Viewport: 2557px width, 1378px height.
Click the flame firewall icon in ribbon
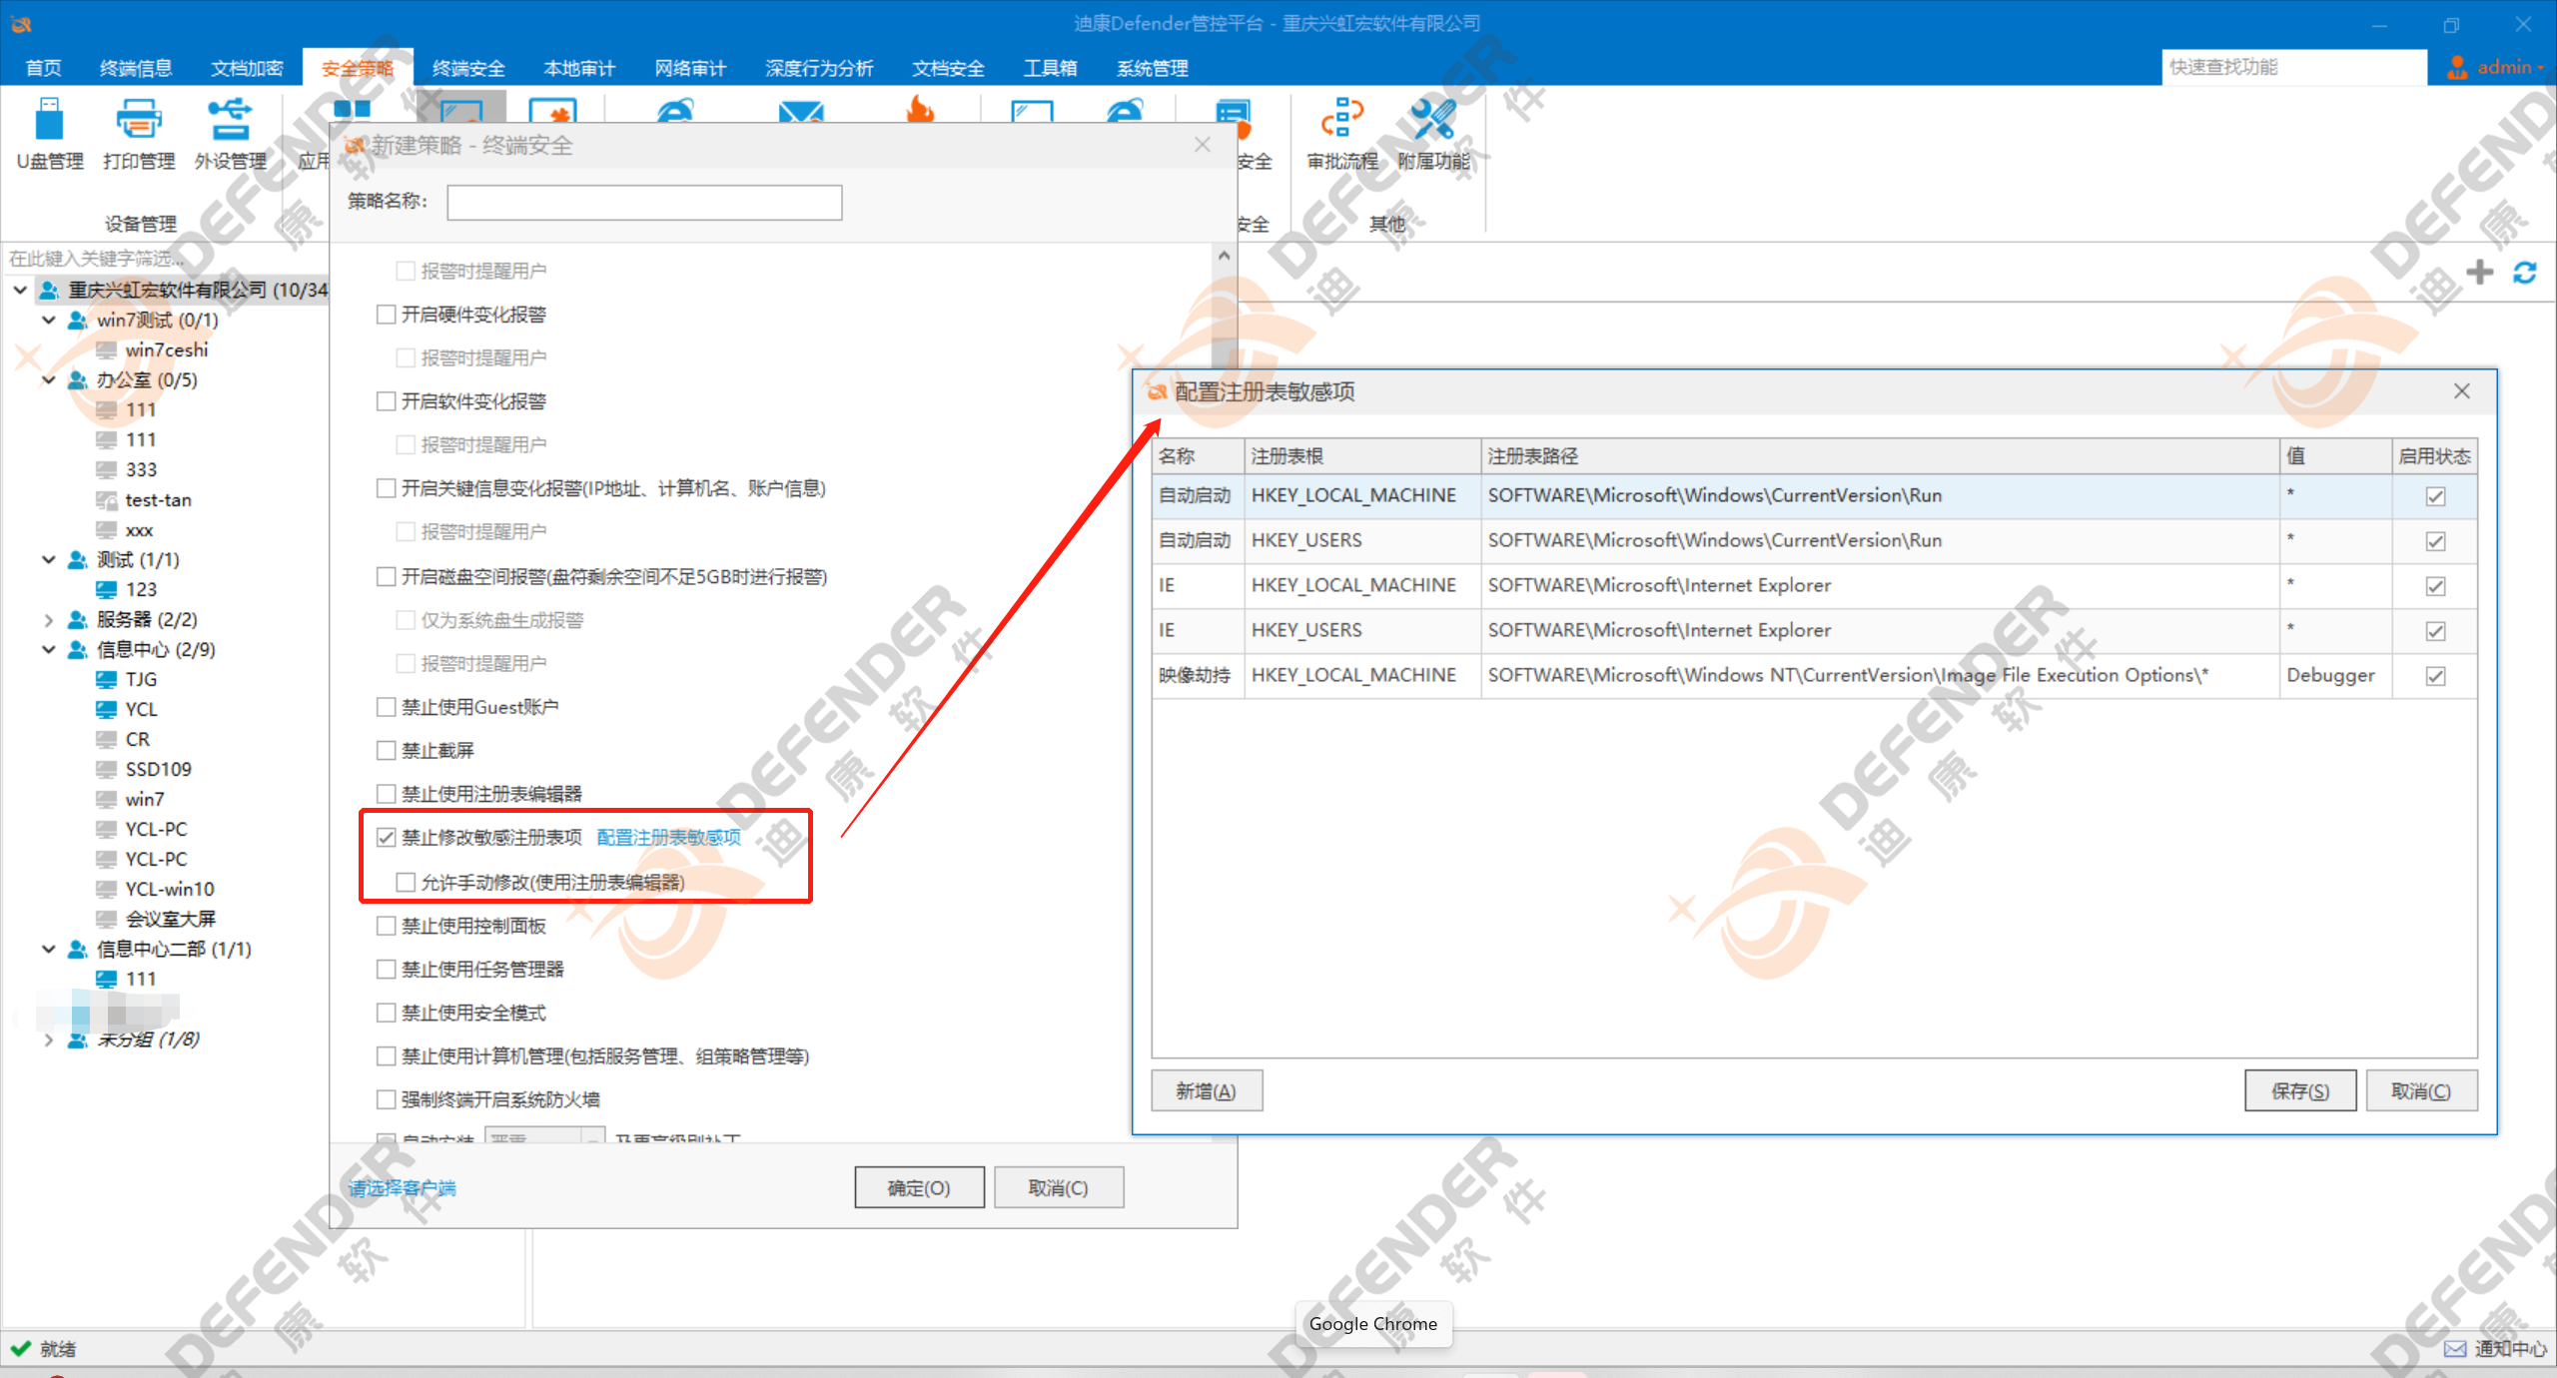[920, 109]
